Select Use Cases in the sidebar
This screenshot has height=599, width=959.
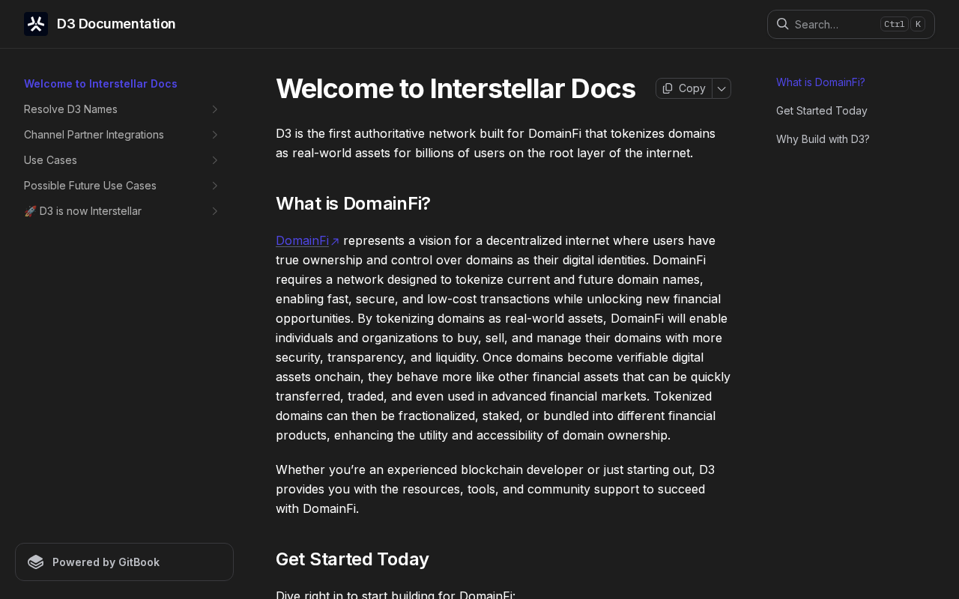point(50,160)
